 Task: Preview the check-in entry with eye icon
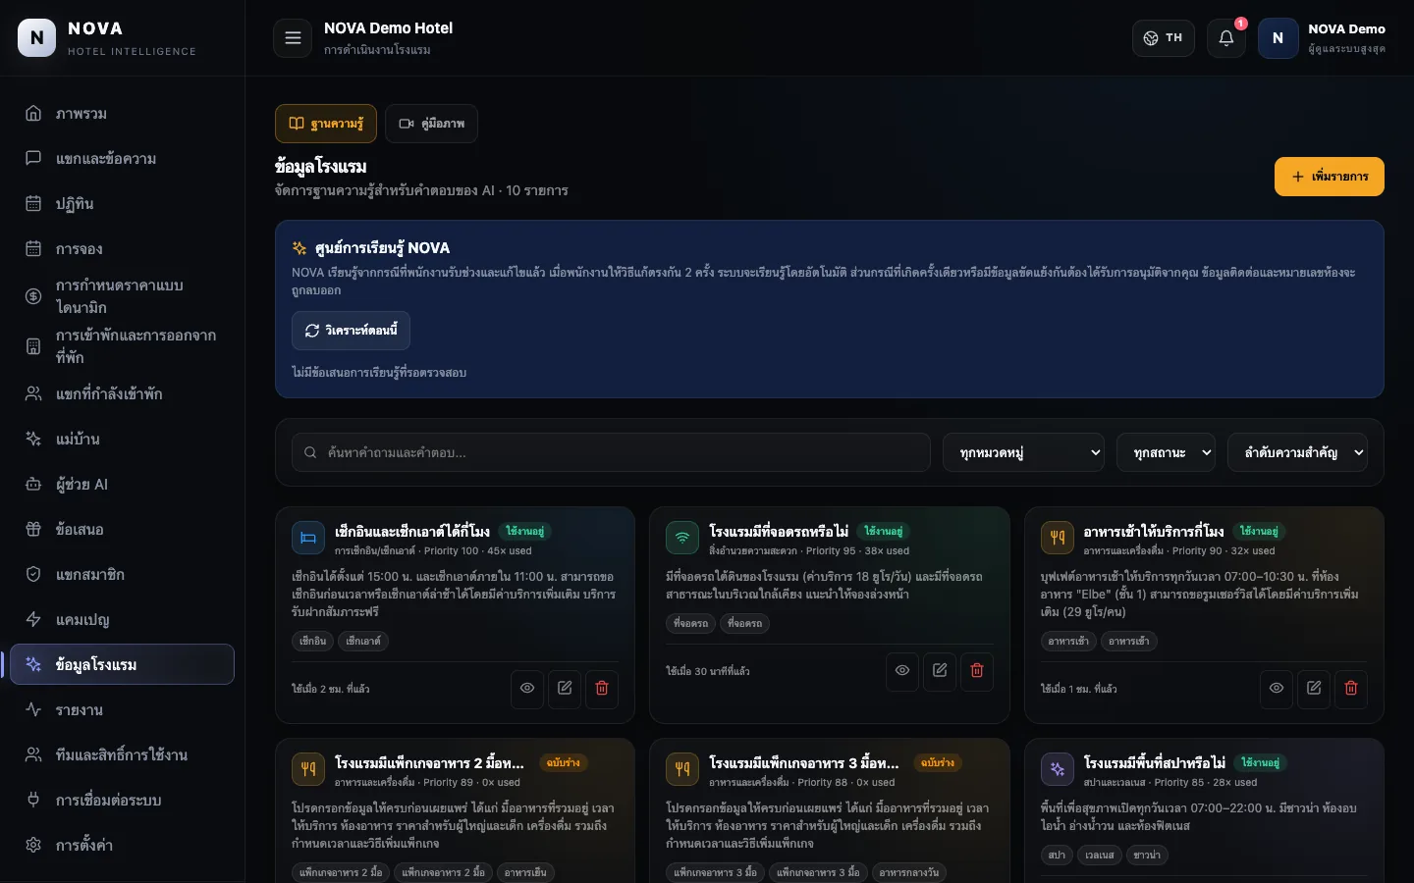pos(527,689)
